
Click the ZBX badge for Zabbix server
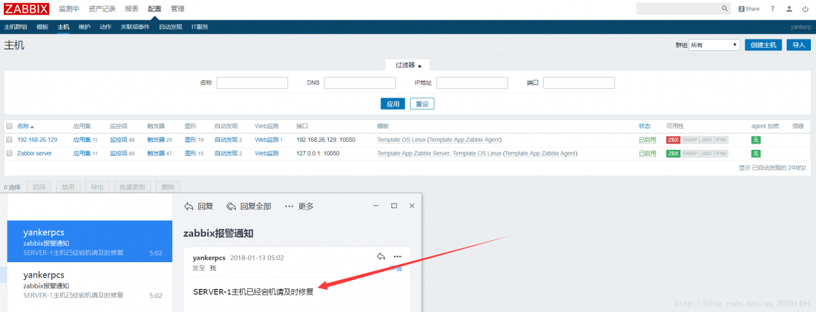pyautogui.click(x=673, y=154)
